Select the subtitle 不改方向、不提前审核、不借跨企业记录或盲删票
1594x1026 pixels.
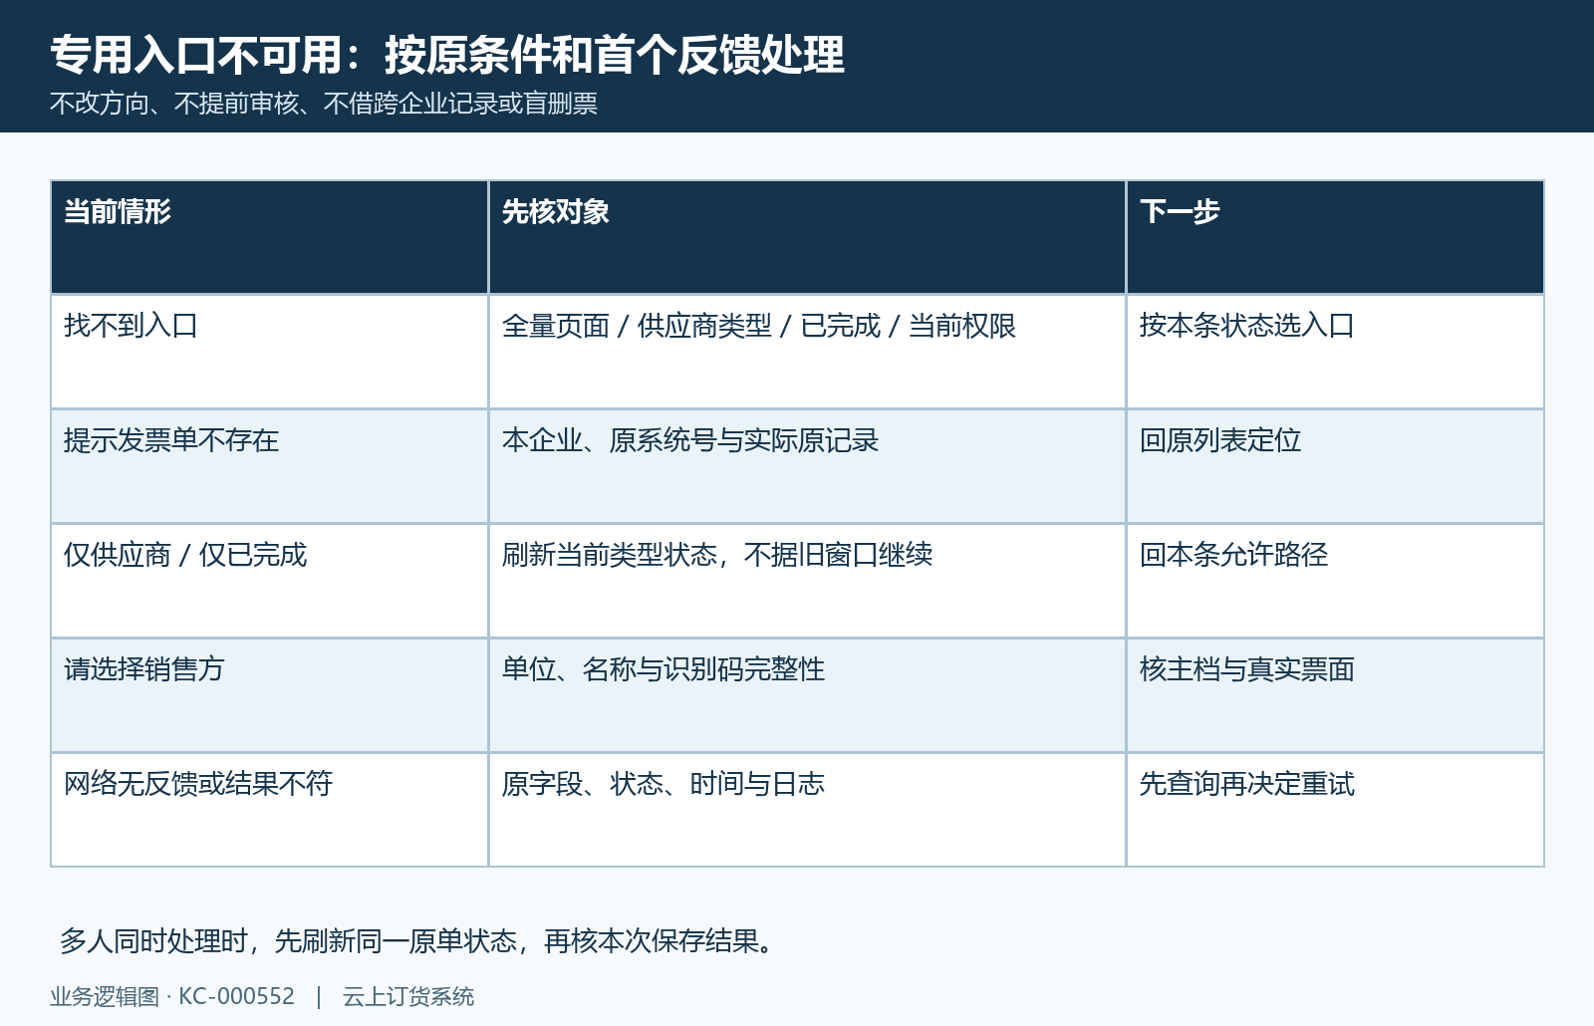(x=324, y=104)
